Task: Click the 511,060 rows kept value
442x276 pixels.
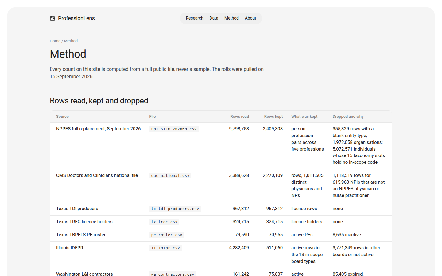Action: pos(275,248)
